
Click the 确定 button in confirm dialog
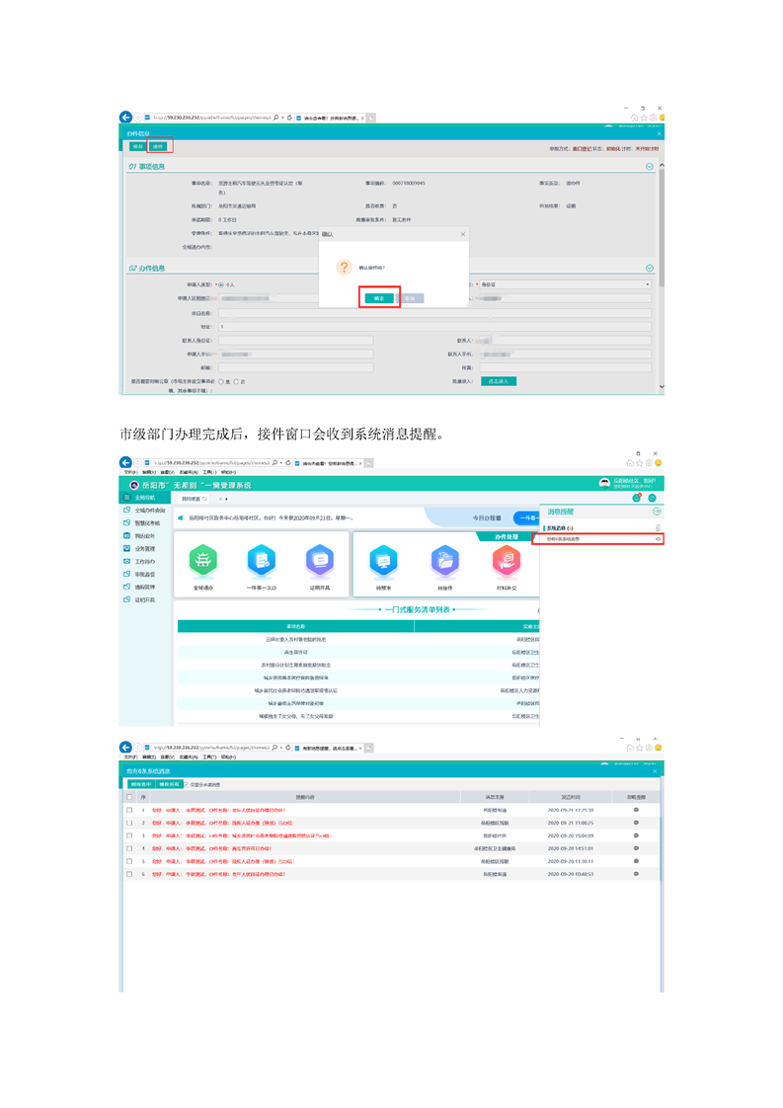pyautogui.click(x=380, y=297)
